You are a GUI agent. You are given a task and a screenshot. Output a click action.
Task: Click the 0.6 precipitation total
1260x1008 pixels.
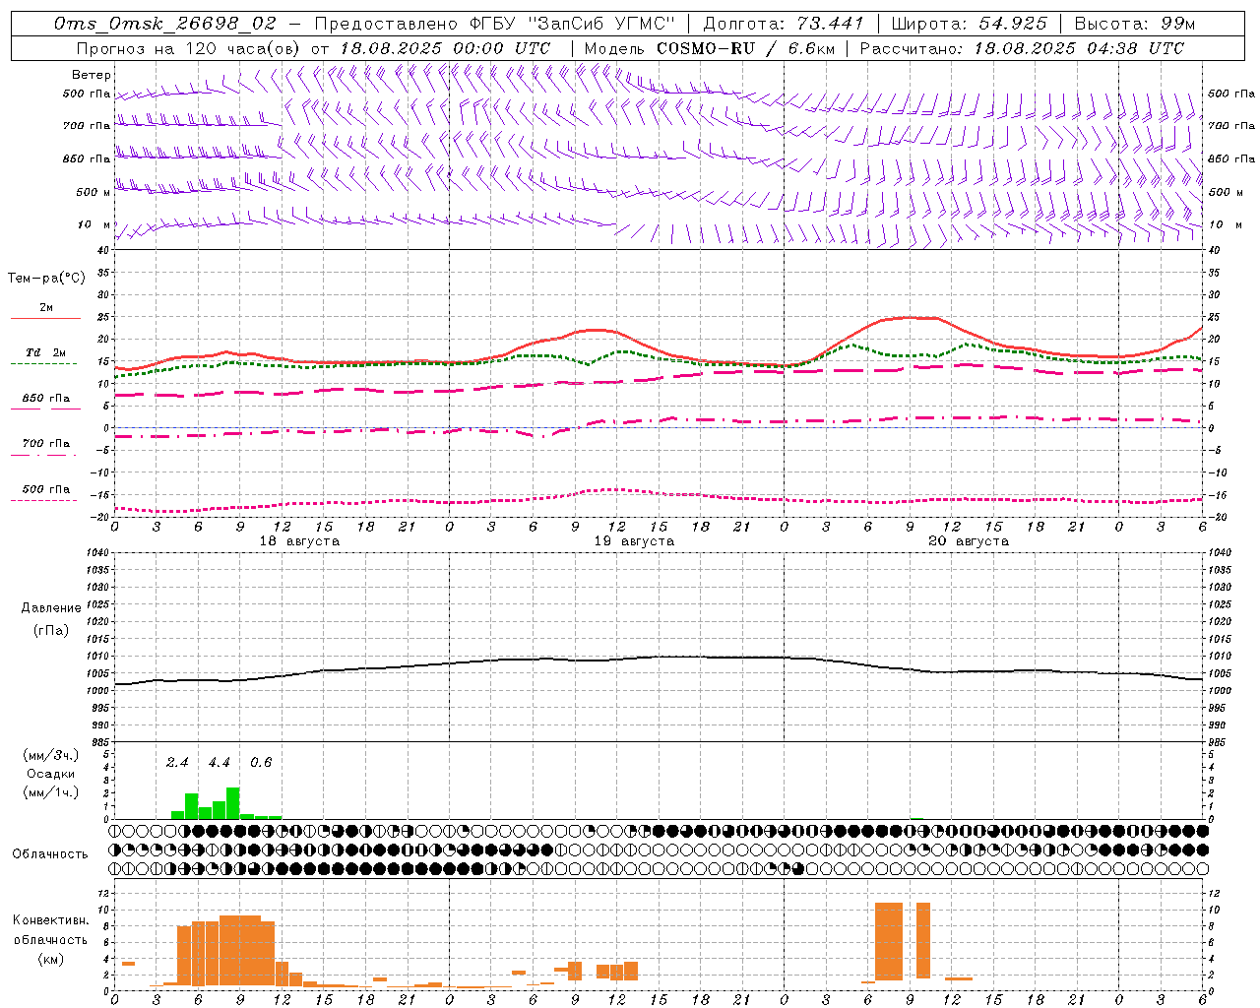click(x=261, y=762)
